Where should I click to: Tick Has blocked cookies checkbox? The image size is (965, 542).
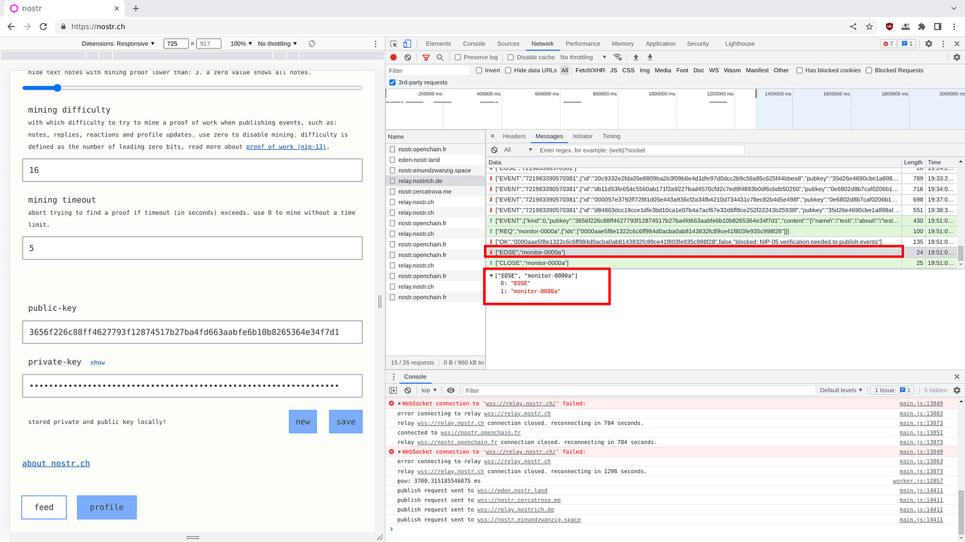click(x=799, y=70)
